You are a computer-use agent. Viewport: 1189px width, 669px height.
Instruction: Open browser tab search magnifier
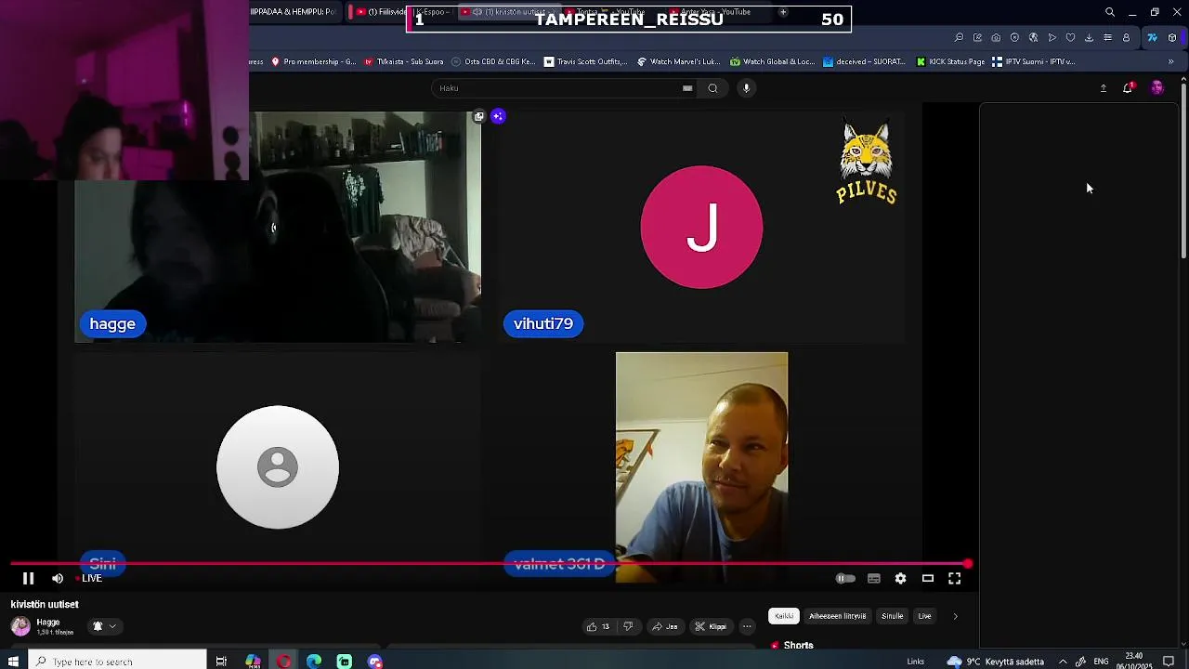(x=1109, y=12)
